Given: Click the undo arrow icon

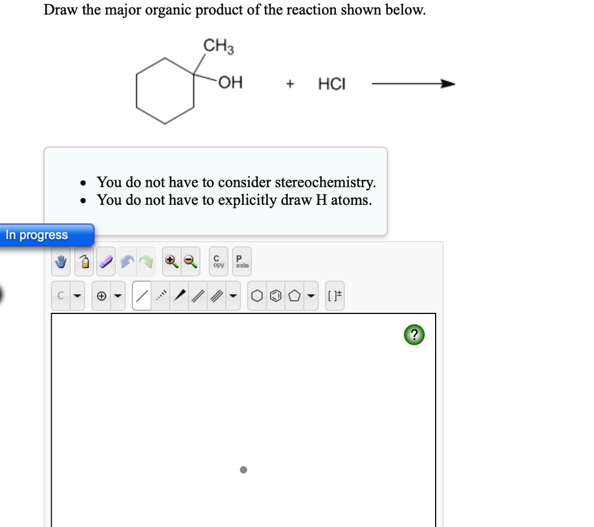Looking at the screenshot, I should (128, 261).
